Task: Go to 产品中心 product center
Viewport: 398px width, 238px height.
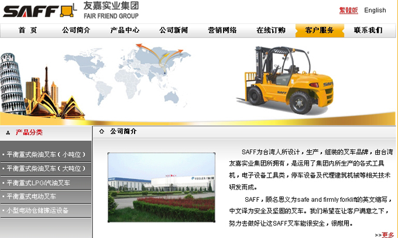Action: (x=125, y=30)
